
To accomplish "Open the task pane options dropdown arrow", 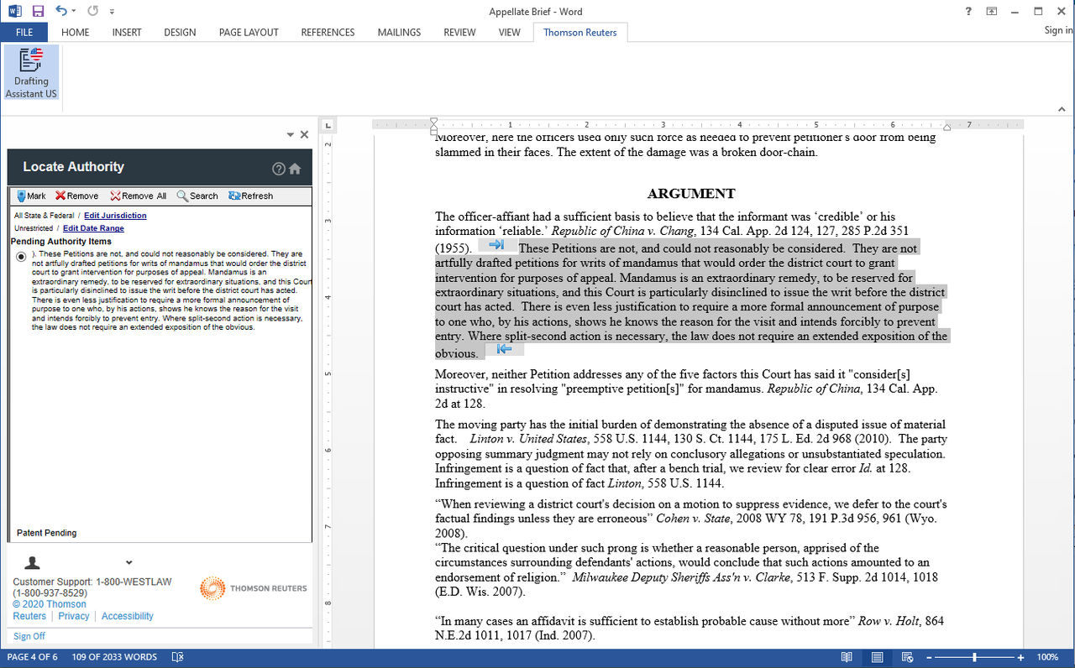I will coord(291,135).
